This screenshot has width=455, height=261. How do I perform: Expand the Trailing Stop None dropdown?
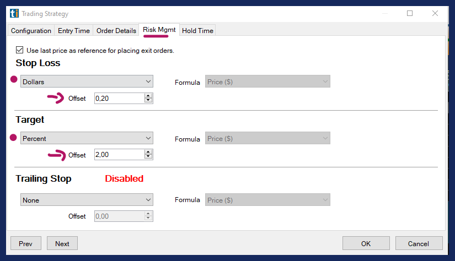(x=86, y=200)
